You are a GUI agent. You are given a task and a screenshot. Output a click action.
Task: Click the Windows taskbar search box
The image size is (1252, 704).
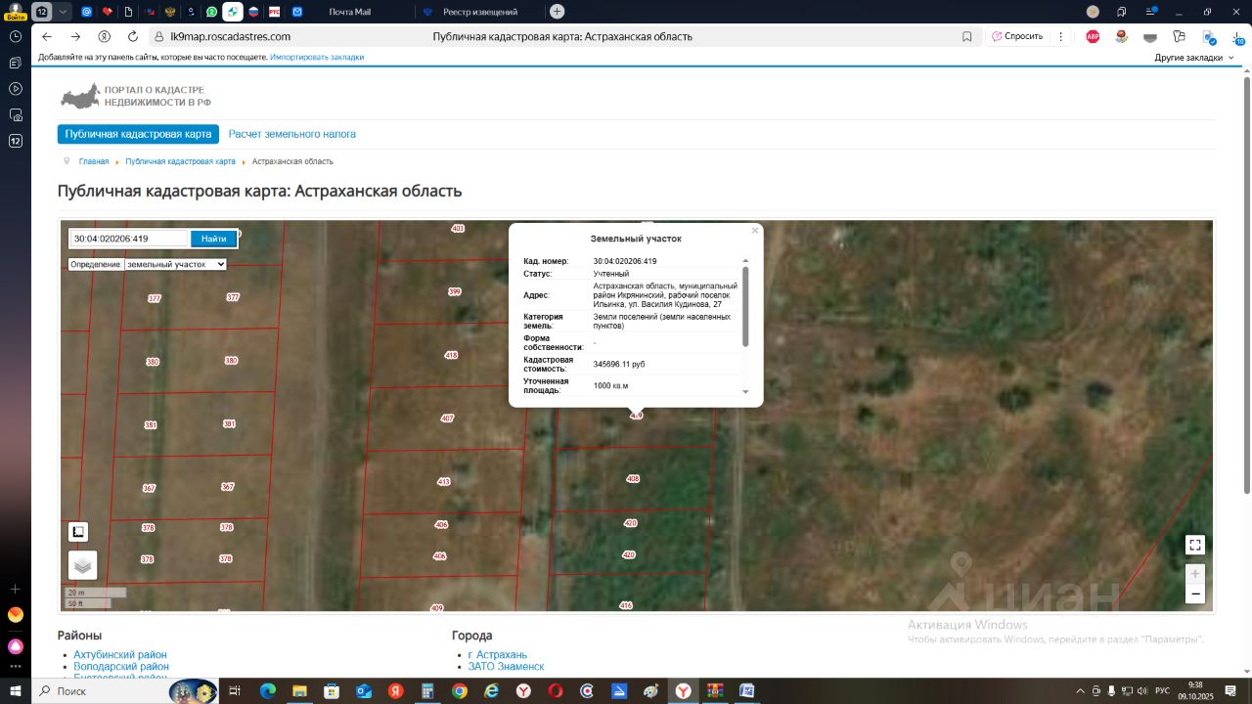tap(124, 691)
